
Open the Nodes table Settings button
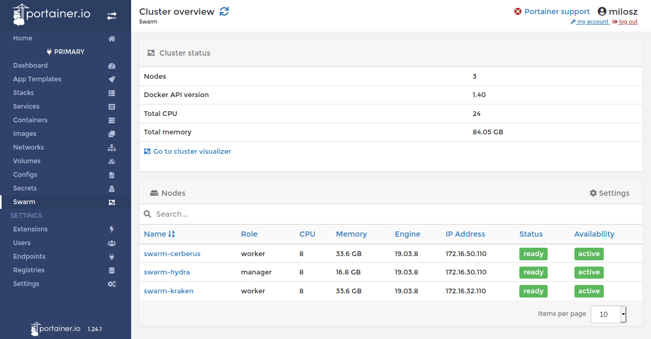tap(610, 193)
